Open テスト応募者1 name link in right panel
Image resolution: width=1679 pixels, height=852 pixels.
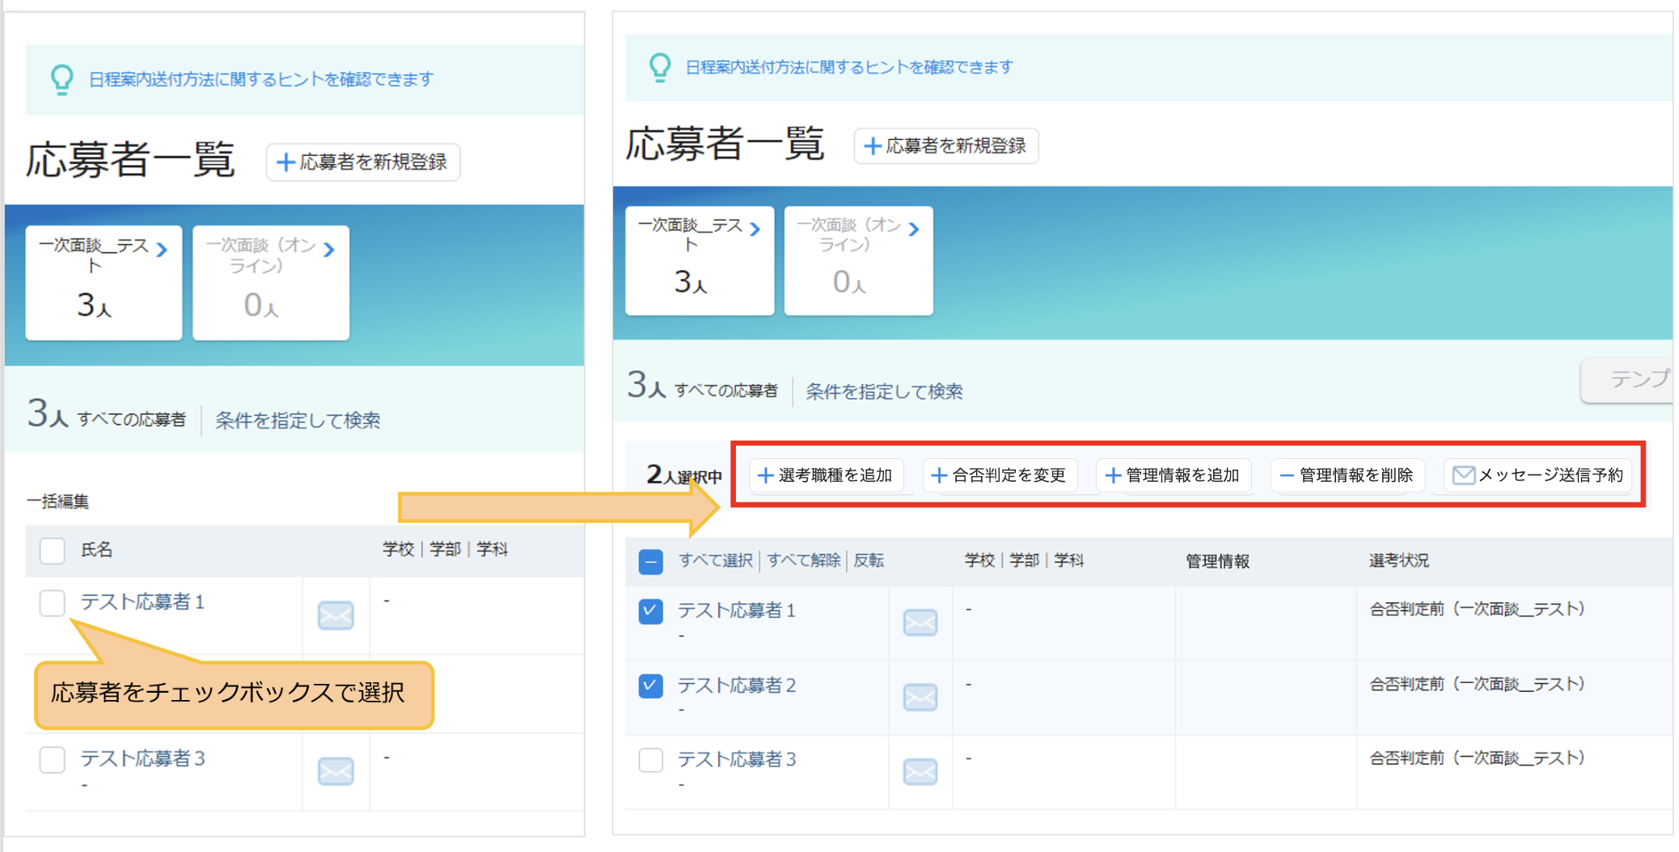(x=737, y=610)
